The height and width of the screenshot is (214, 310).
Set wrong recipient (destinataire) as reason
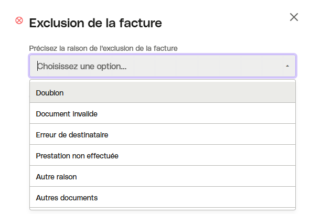[x=162, y=135]
